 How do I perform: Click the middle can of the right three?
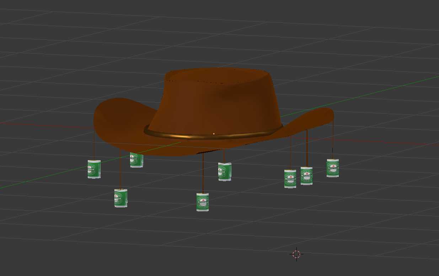(306, 176)
